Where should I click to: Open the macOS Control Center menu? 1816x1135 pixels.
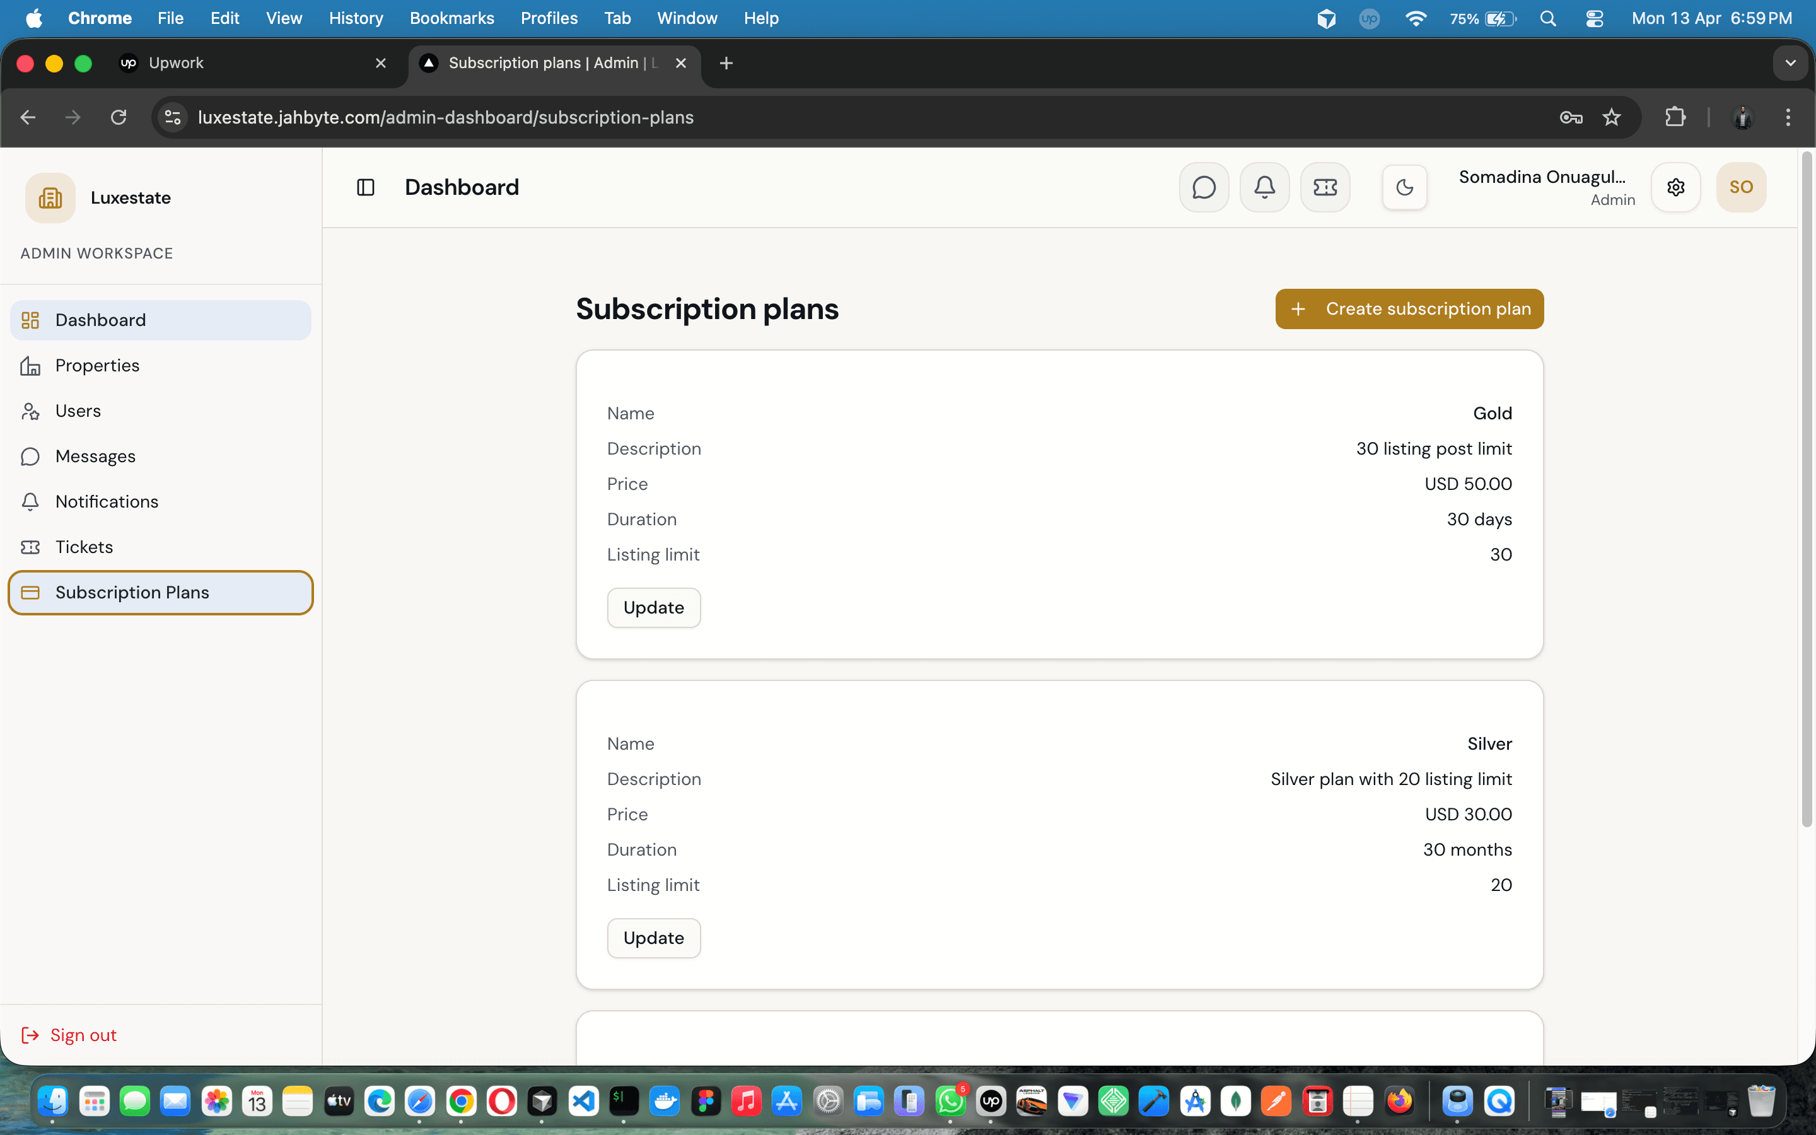click(x=1595, y=18)
